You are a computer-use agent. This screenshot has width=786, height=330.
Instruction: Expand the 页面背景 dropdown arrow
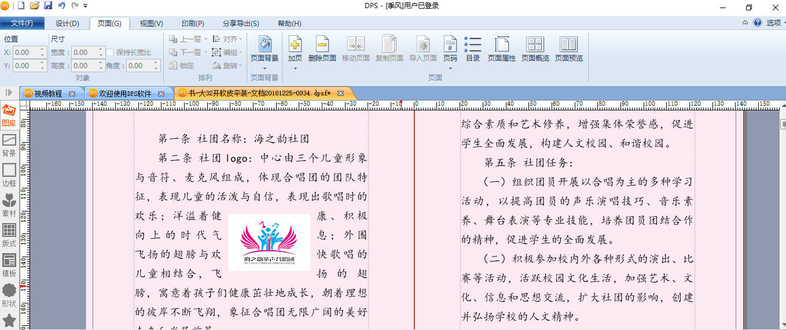pyautogui.click(x=265, y=68)
